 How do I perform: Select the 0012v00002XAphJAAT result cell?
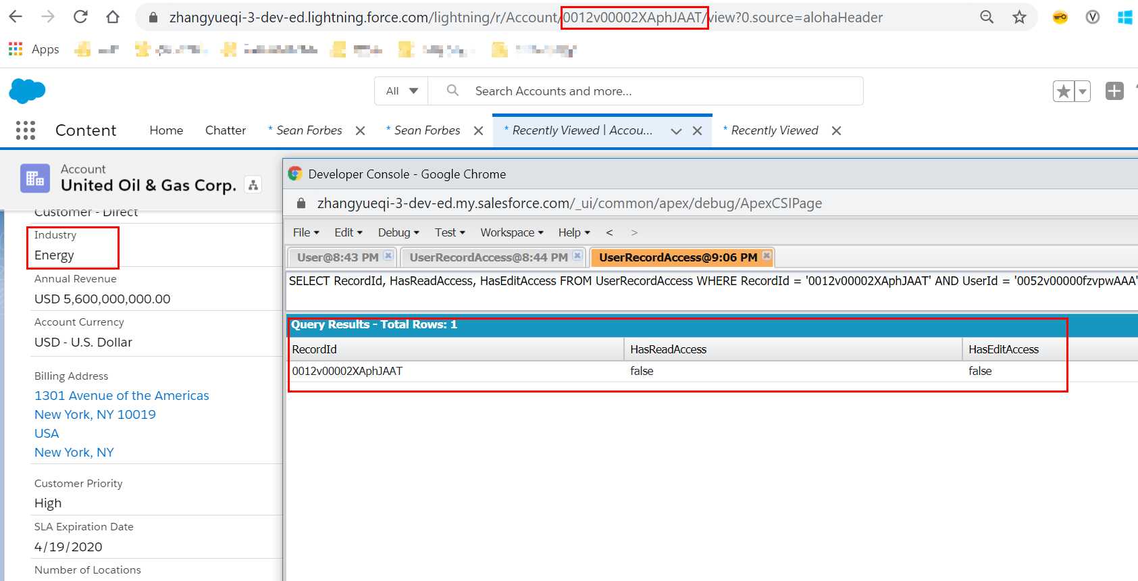(347, 371)
